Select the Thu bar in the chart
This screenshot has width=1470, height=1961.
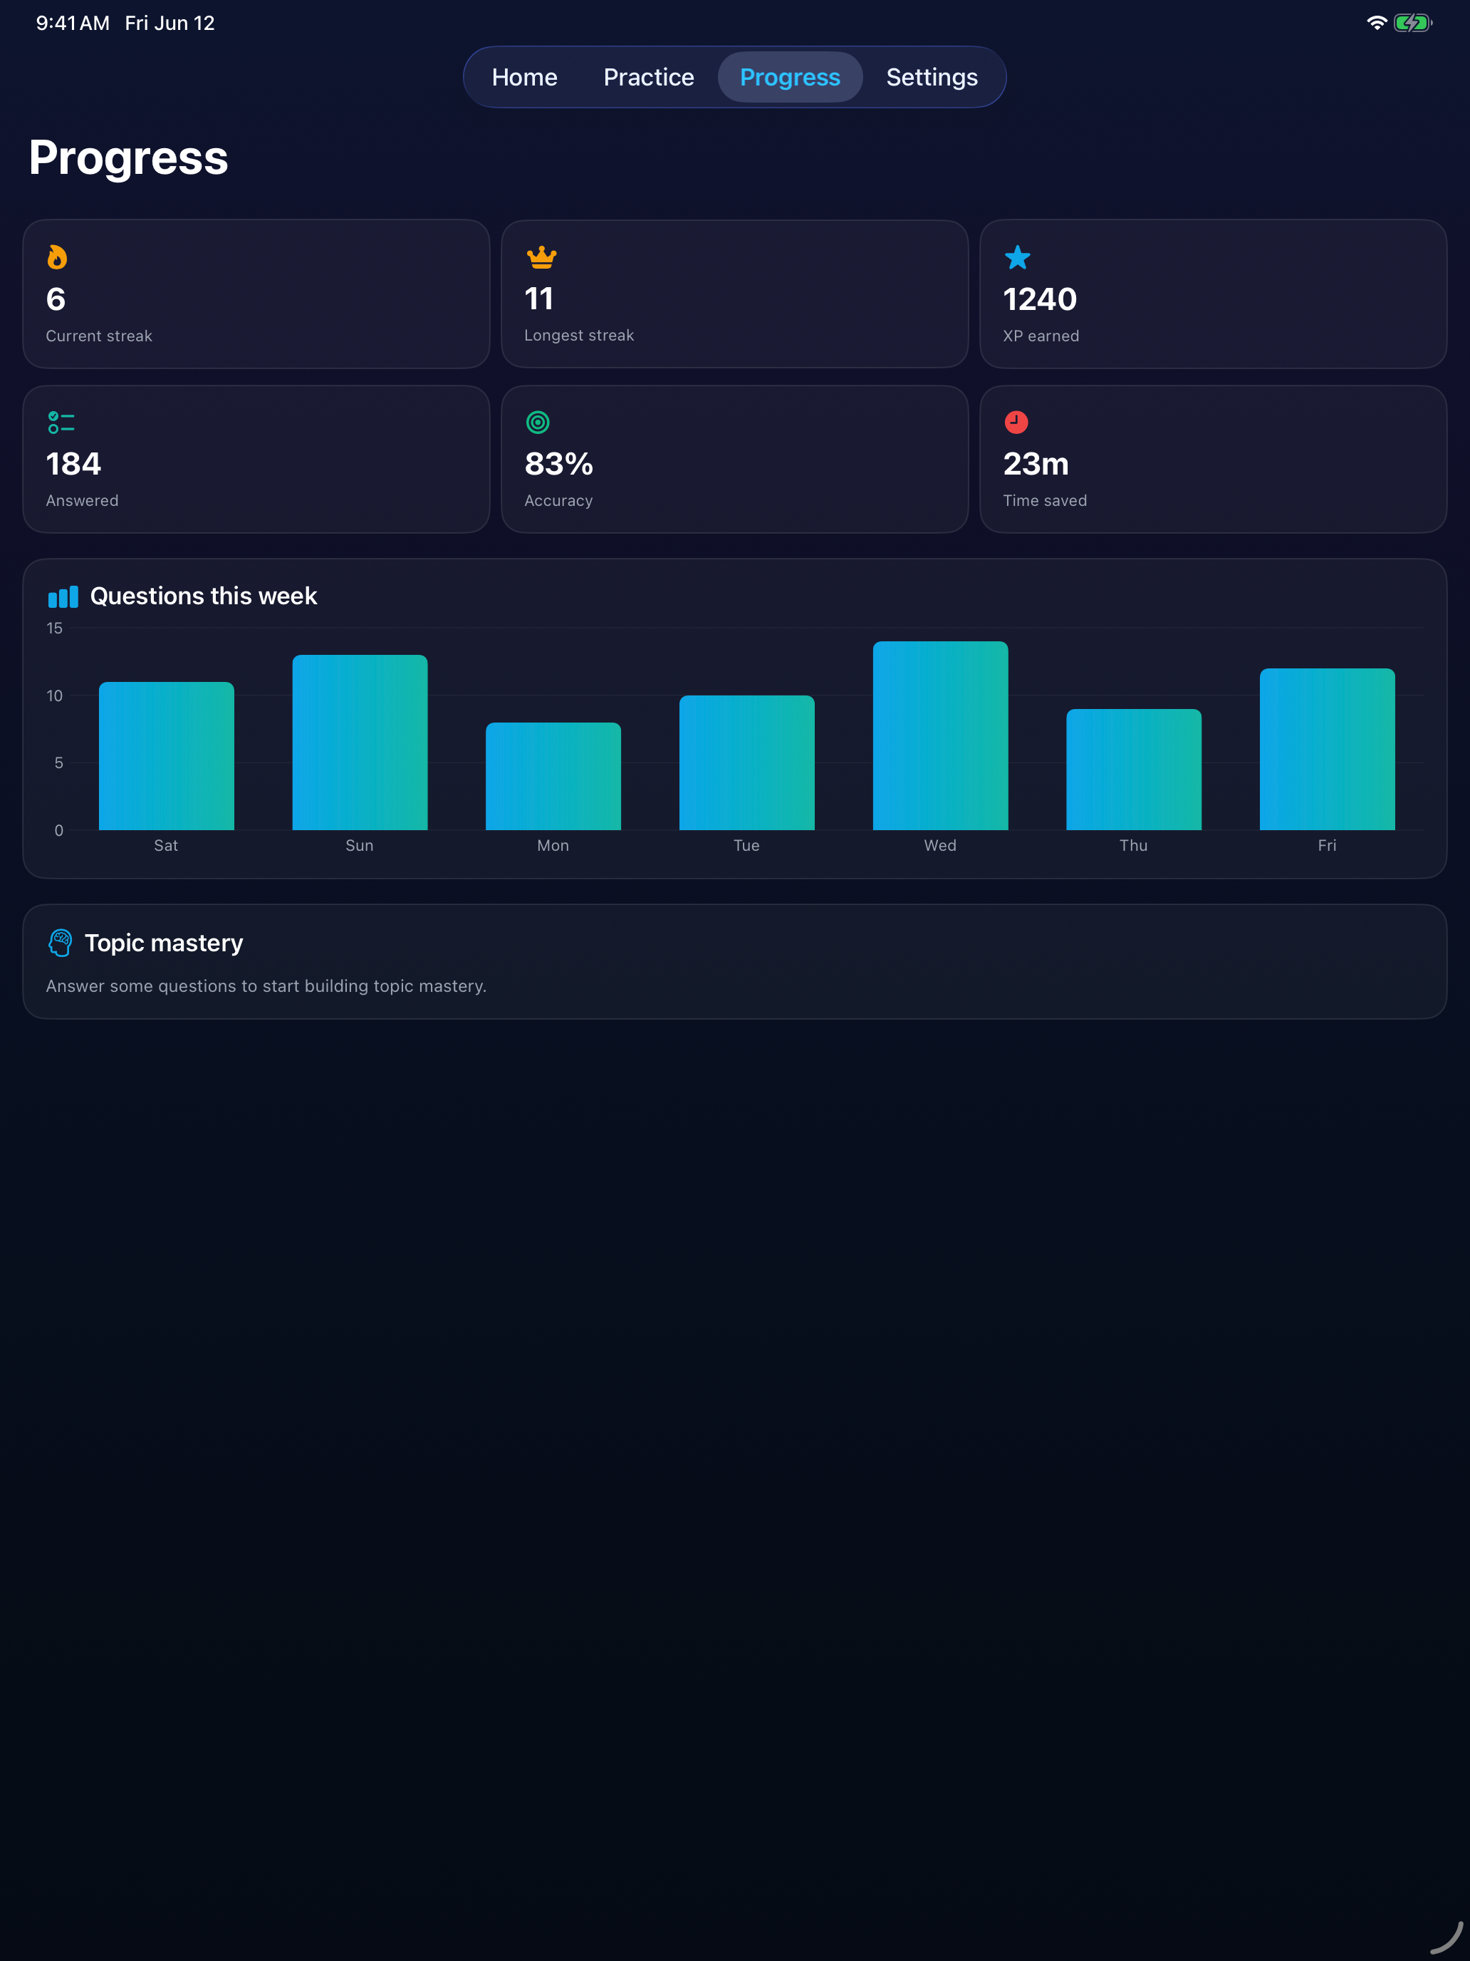[1133, 770]
